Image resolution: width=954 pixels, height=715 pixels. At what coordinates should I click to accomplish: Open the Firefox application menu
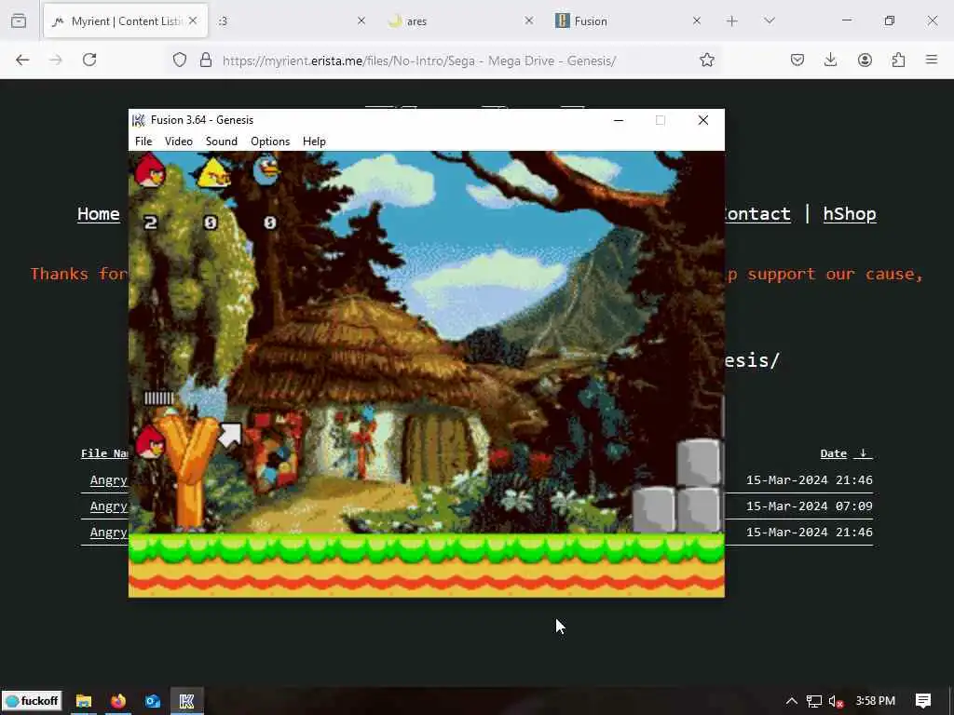pos(932,60)
